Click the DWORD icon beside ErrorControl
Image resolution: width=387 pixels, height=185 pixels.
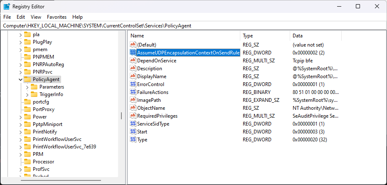(133, 84)
